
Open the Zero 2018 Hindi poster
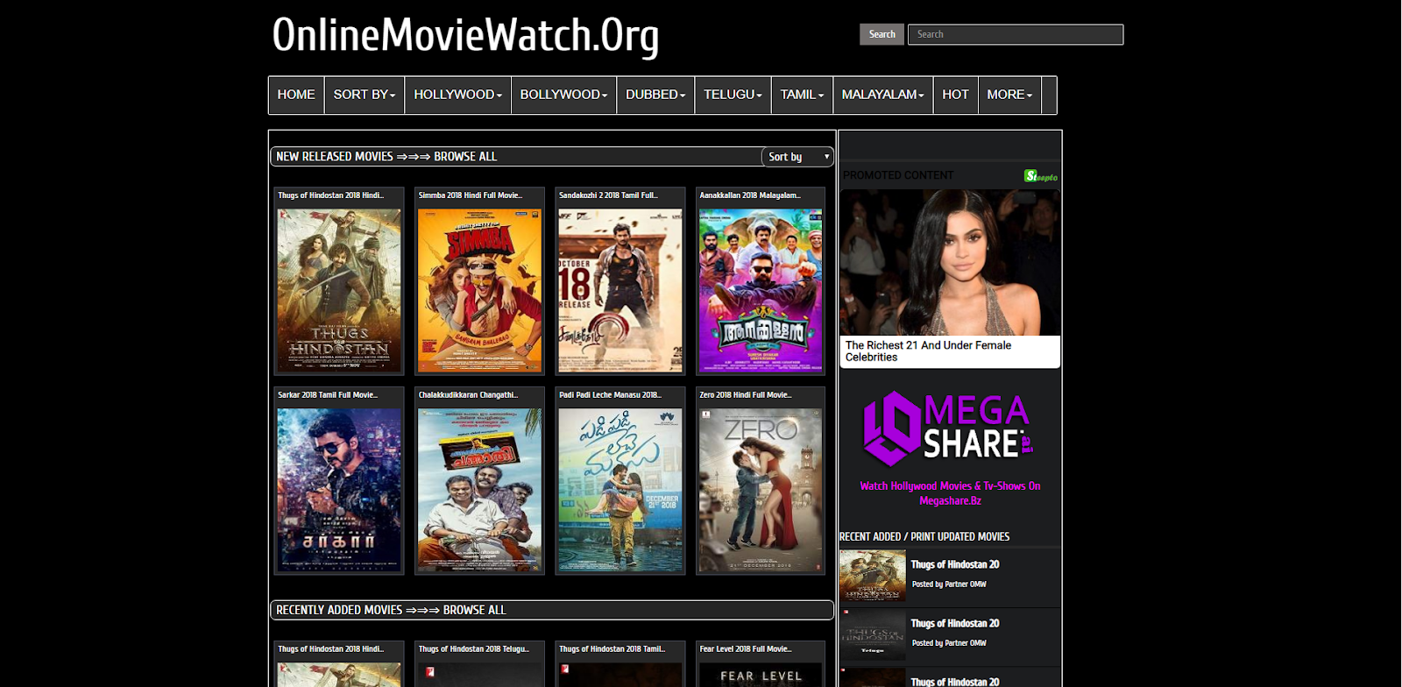(x=761, y=491)
